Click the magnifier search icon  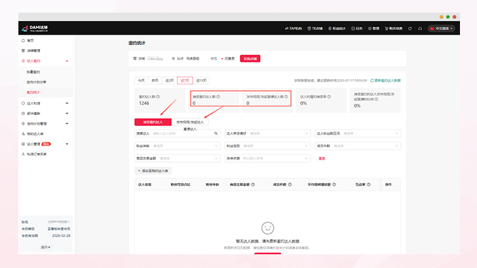click(216, 133)
